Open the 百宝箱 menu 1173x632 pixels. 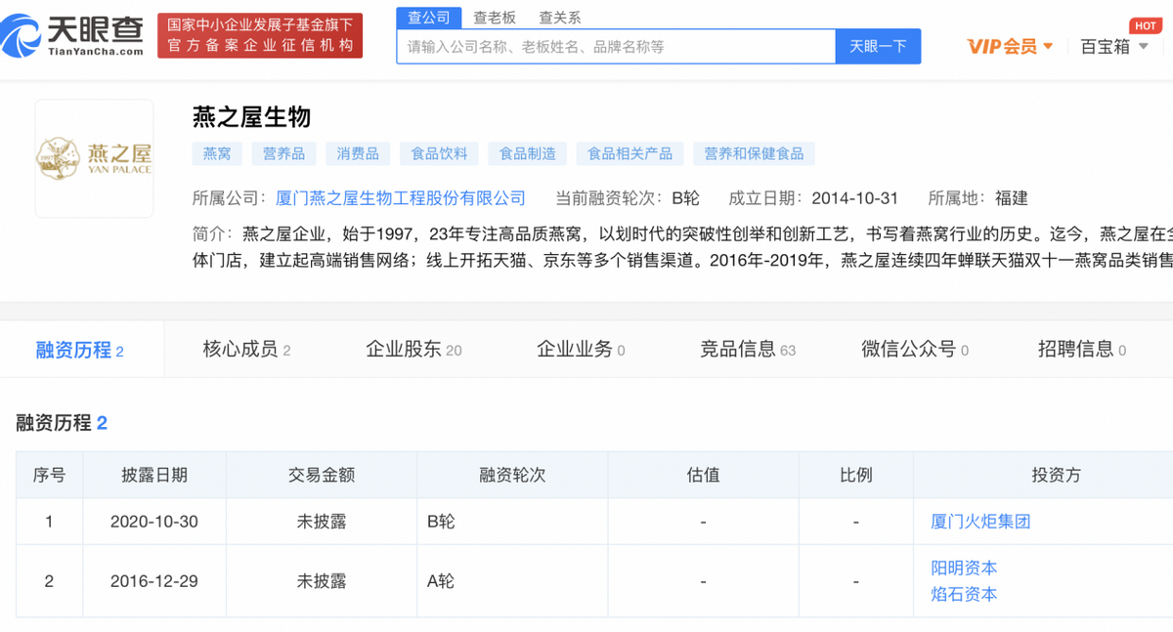[x=1106, y=45]
